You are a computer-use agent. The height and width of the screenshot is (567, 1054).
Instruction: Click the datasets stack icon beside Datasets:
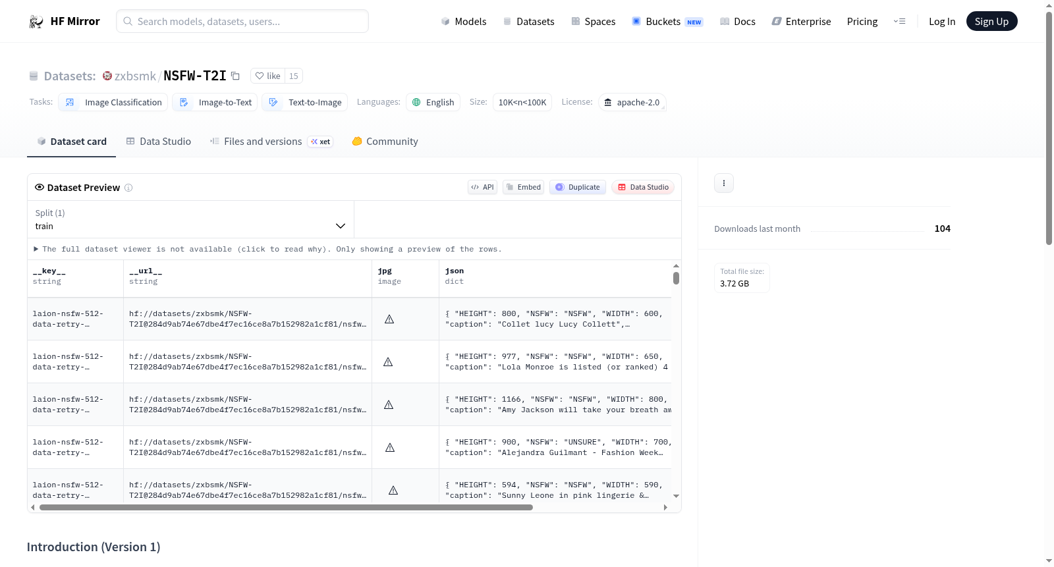34,76
